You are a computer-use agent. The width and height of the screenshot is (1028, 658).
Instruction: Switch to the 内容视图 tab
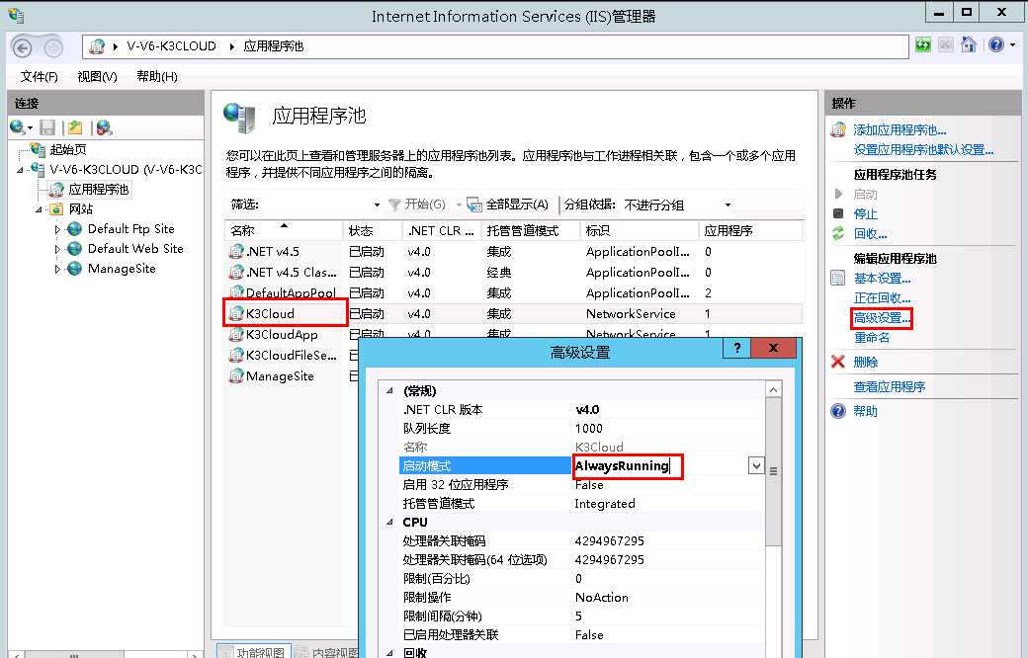tap(326, 651)
